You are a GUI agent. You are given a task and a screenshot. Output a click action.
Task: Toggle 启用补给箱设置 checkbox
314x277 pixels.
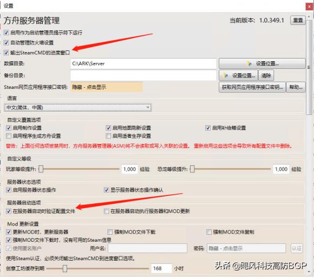click(x=208, y=128)
